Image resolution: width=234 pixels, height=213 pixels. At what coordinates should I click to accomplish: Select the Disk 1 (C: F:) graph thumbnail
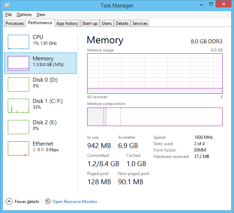(18, 106)
